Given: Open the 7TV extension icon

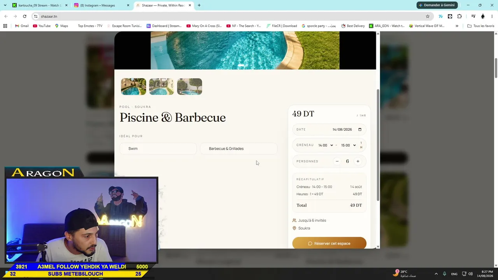Looking at the screenshot, I should [440, 16].
